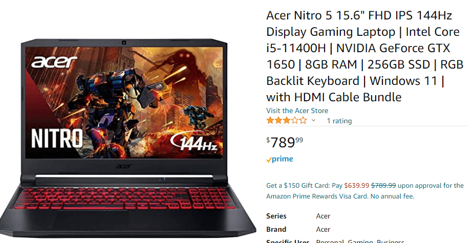Click the Acer Nitro 5 product title
The image size is (474, 243).
[364, 56]
